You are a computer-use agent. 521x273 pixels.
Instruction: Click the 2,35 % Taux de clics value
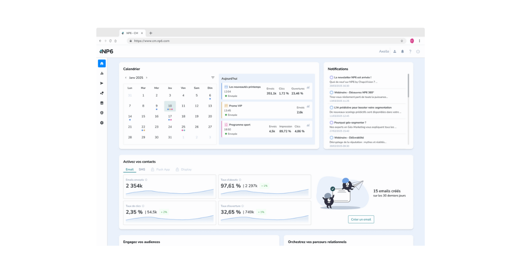click(134, 212)
